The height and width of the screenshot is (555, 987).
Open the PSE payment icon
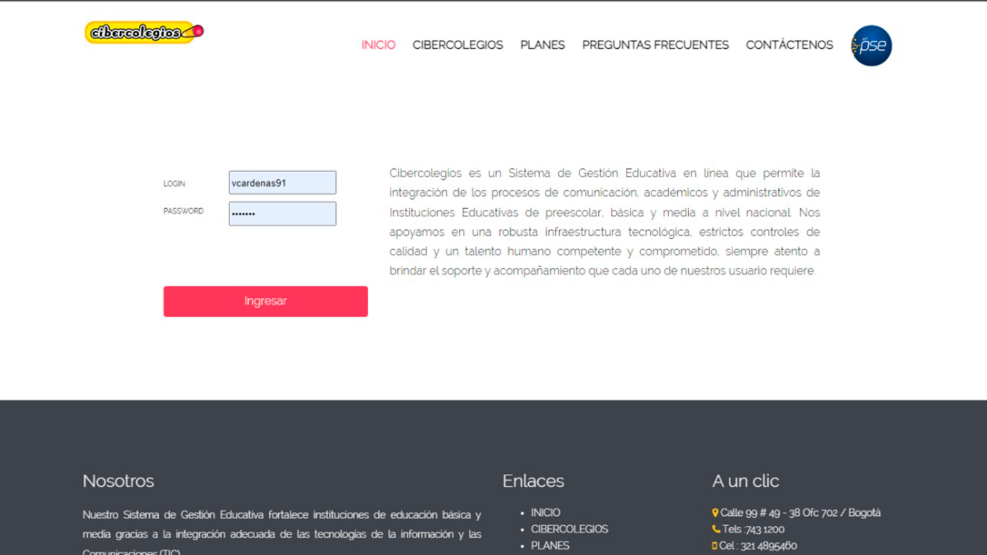coord(871,46)
